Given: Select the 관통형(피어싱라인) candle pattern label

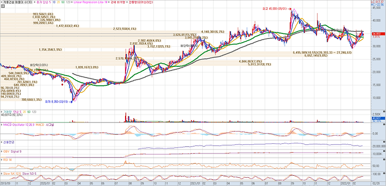Looking at the screenshot, I should (x=141, y=2).
